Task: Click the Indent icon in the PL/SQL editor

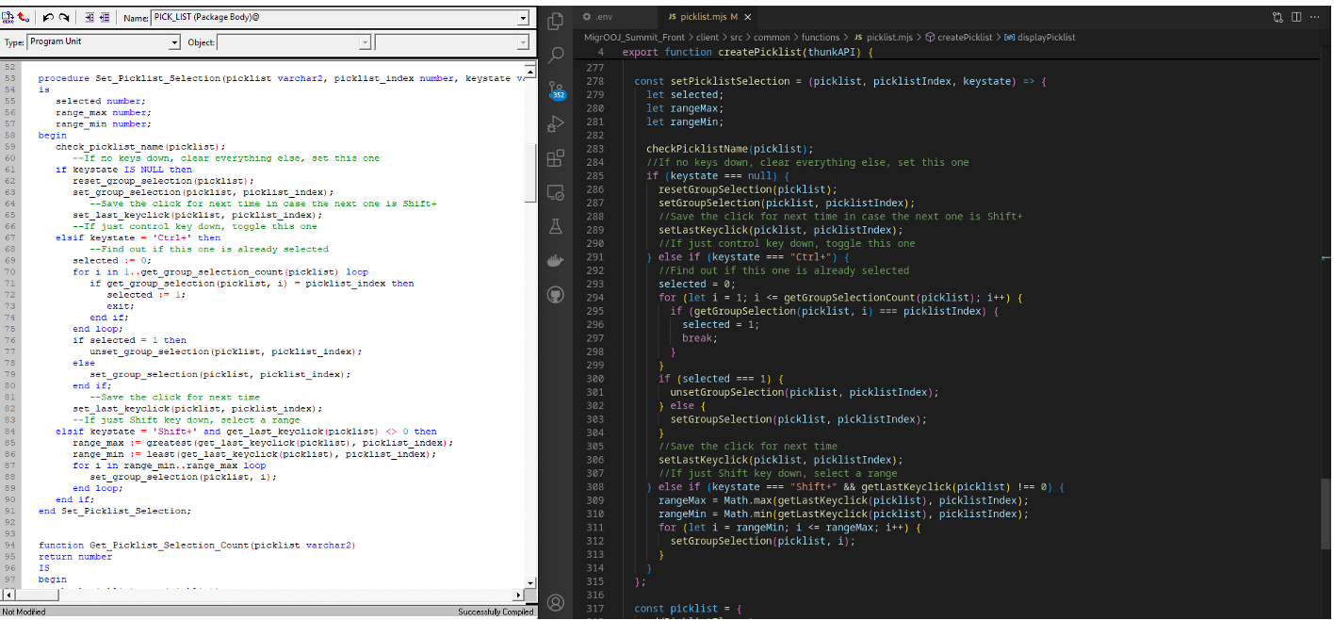Action: click(89, 18)
